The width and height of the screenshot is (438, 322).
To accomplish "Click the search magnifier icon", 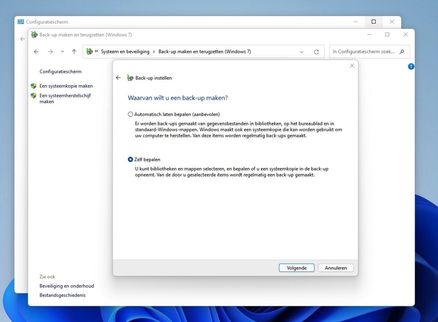I will point(402,52).
